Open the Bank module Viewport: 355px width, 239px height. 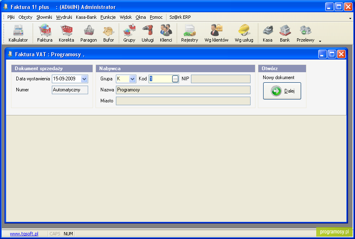(284, 33)
